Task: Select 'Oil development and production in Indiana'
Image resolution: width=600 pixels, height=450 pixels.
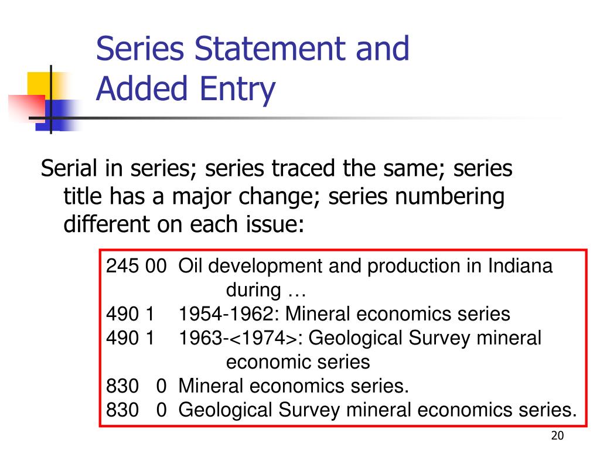Action: tap(366, 267)
